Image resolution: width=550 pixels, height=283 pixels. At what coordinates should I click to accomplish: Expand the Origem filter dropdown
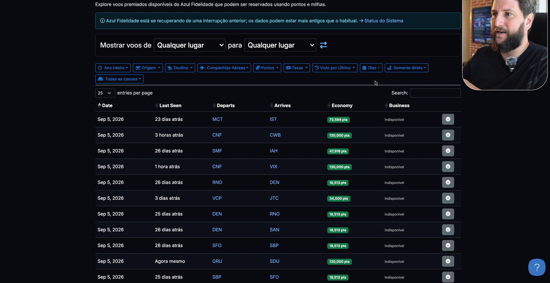pyautogui.click(x=148, y=68)
